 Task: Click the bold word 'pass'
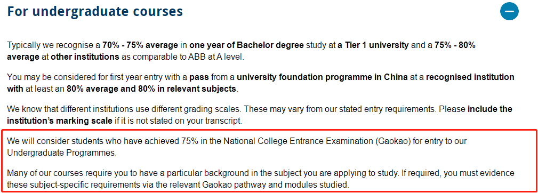[199, 77]
